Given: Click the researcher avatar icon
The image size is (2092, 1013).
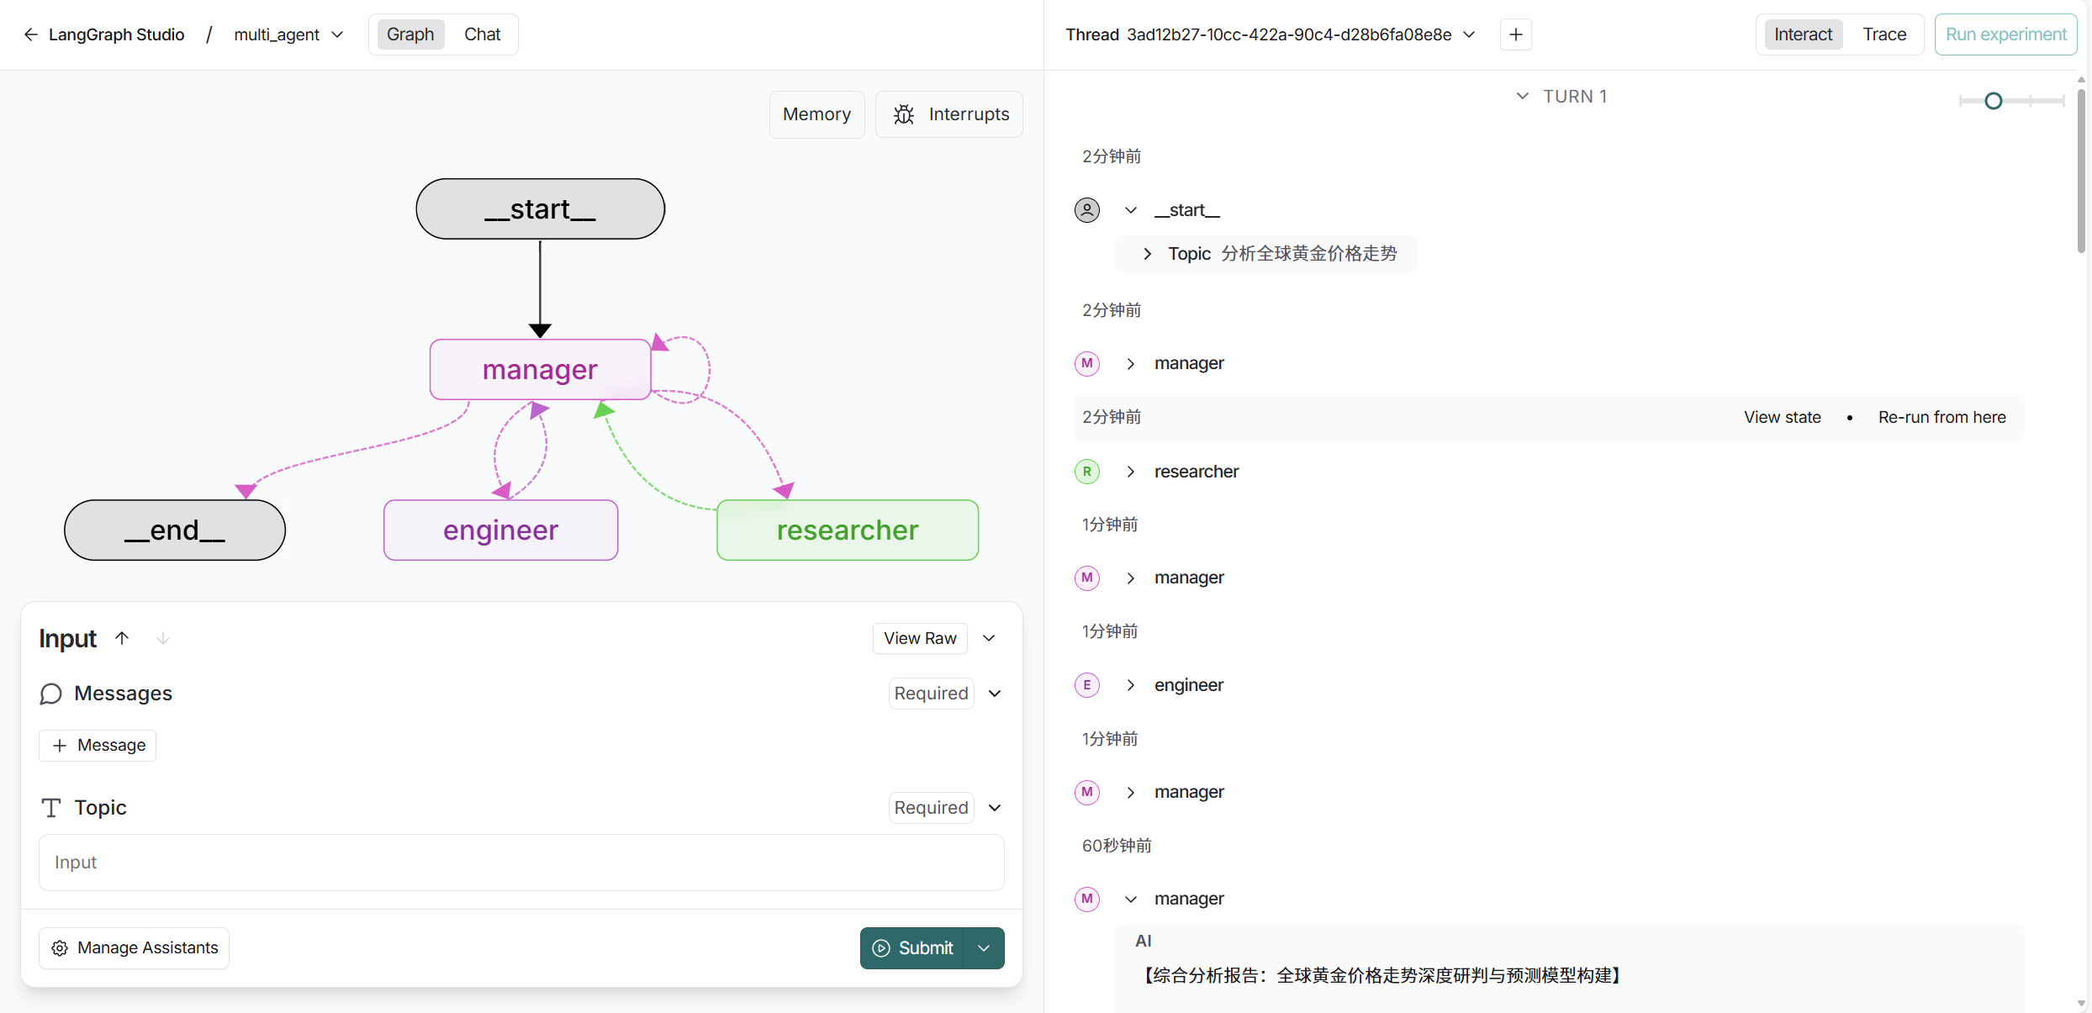Looking at the screenshot, I should pyautogui.click(x=1086, y=472).
